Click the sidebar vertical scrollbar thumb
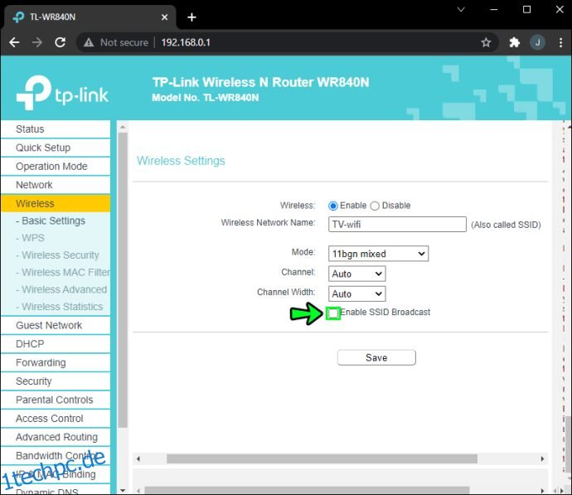Image resolution: width=572 pixels, height=495 pixels. point(123,279)
